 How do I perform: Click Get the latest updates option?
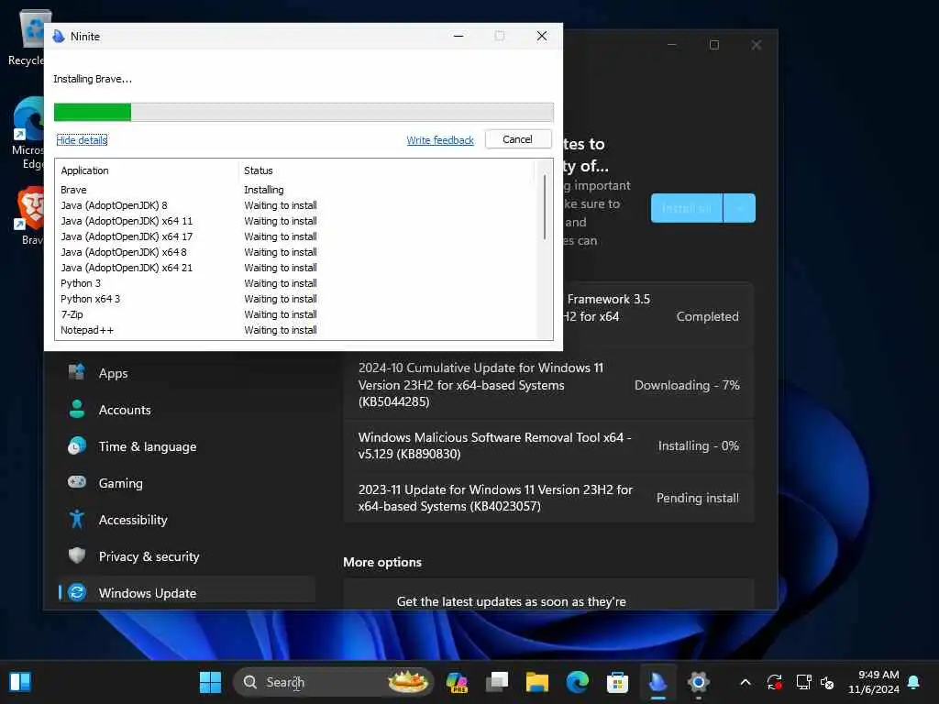pos(548,595)
